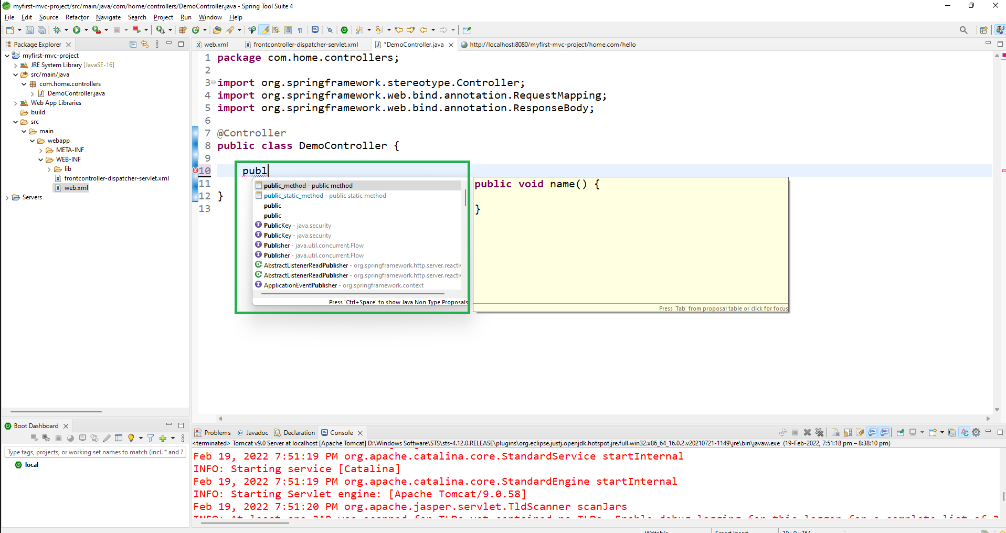Click Collapse All in Package Explorer
Viewport: 1006px width, 533px height.
click(x=133, y=45)
